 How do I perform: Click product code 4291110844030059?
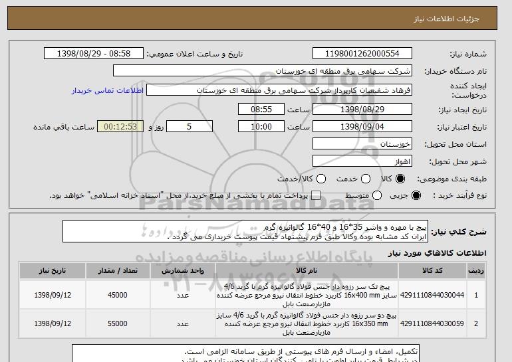(432, 323)
